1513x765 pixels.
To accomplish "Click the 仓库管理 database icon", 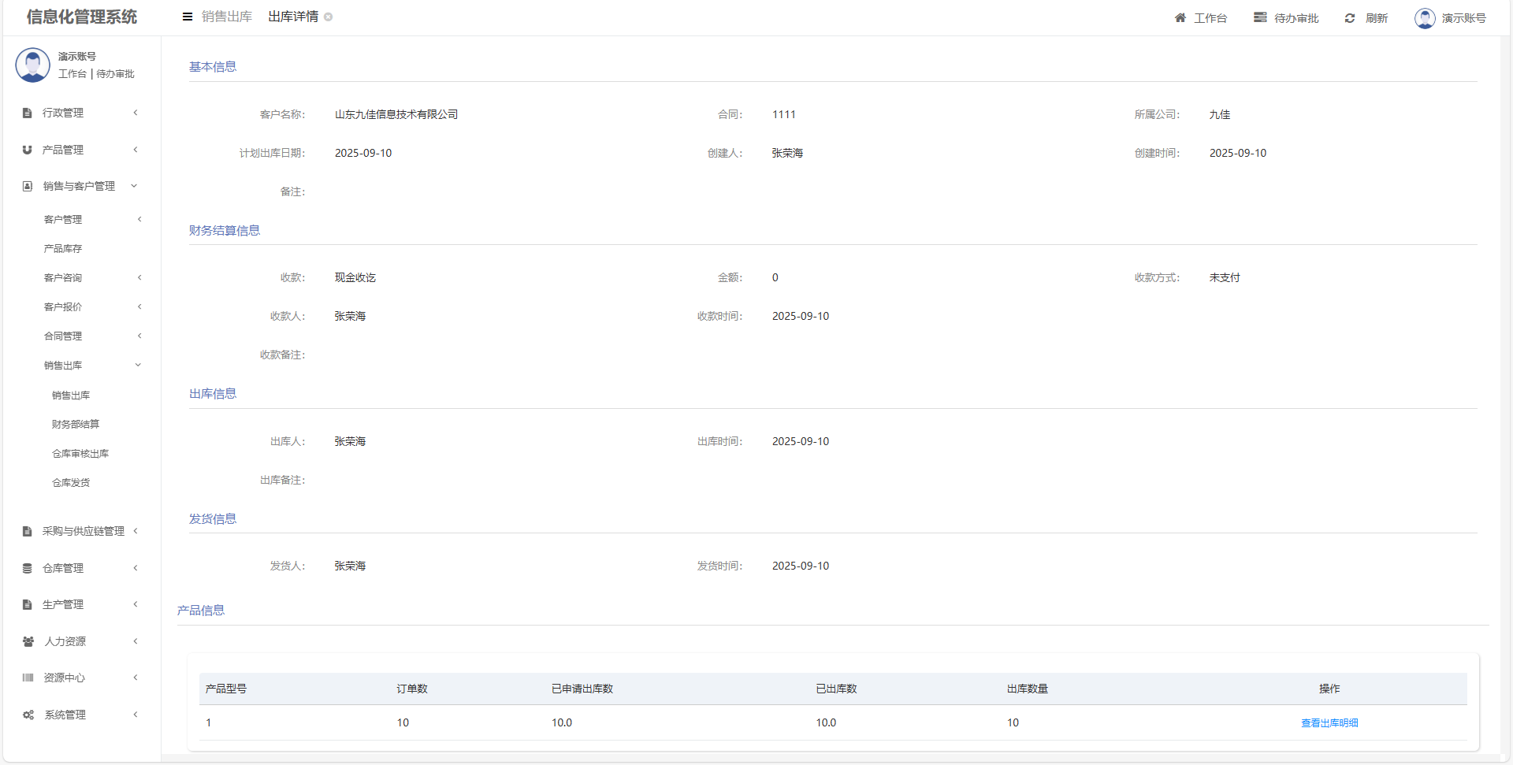I will pyautogui.click(x=28, y=568).
